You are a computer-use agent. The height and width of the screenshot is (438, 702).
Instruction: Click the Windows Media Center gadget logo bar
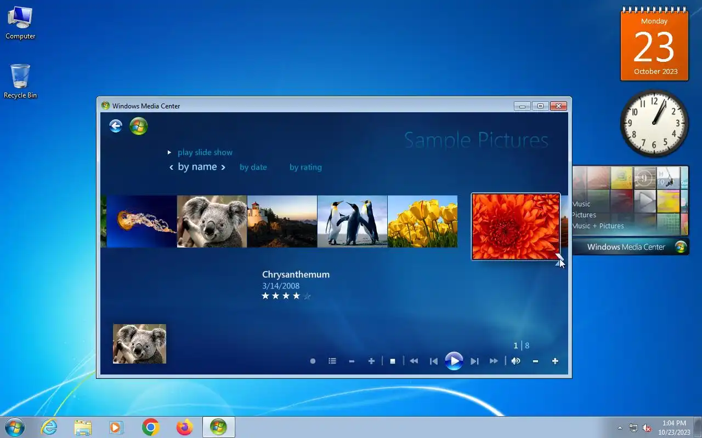tap(631, 247)
